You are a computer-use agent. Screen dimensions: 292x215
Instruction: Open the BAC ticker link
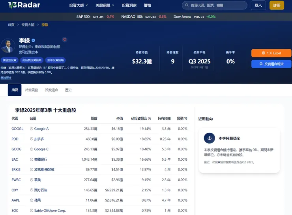(15, 159)
